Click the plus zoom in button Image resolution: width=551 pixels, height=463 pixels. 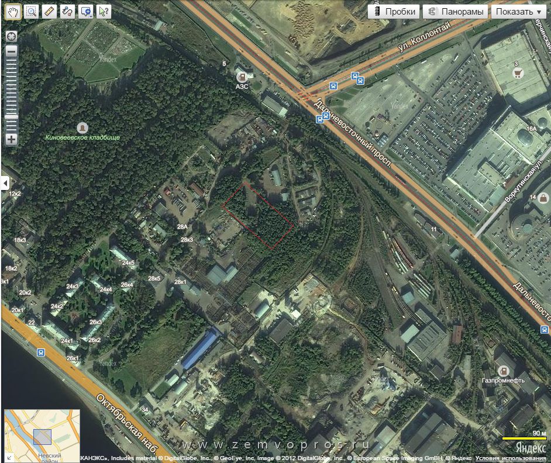point(11,140)
